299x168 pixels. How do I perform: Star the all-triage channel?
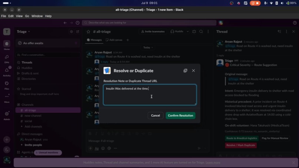[88, 32]
